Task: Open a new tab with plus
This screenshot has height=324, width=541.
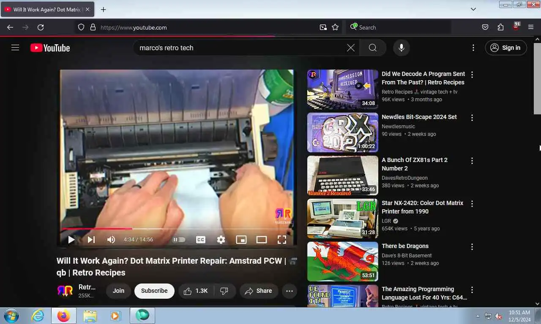Action: (x=103, y=9)
